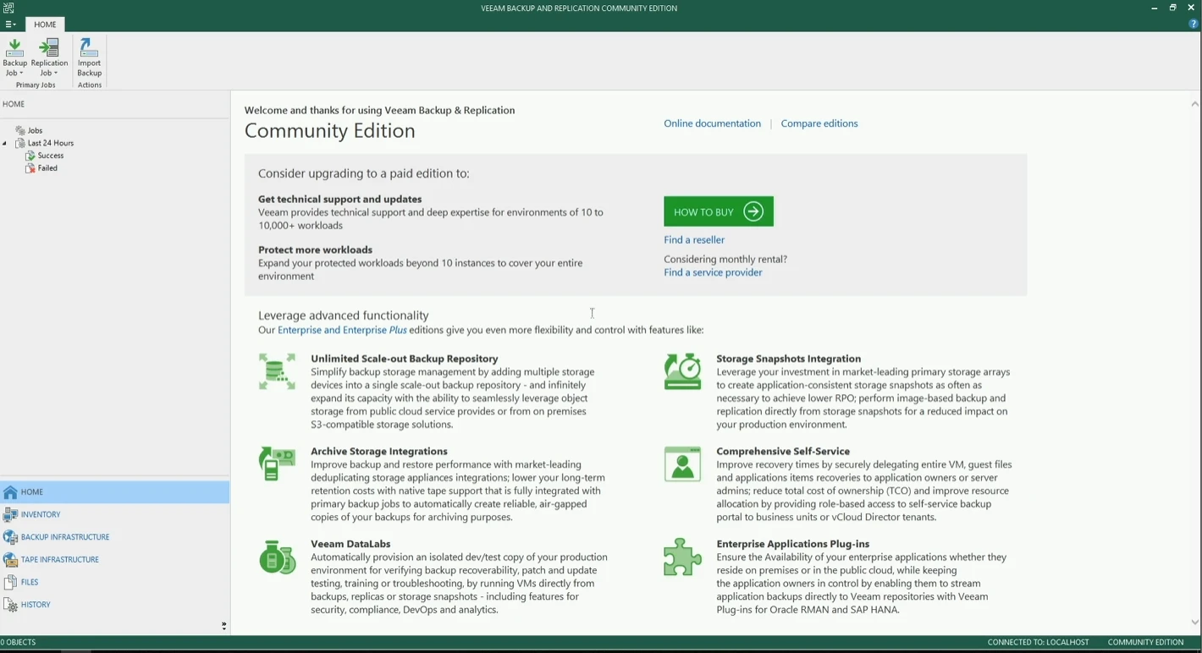
Task: Click the navigation pane overflow chevron
Action: pos(223,626)
